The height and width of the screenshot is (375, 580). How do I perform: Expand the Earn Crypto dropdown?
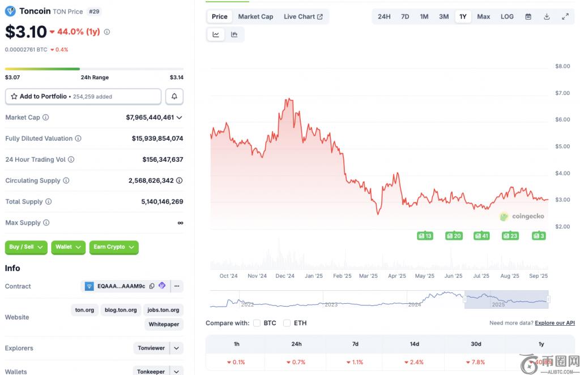(x=114, y=247)
